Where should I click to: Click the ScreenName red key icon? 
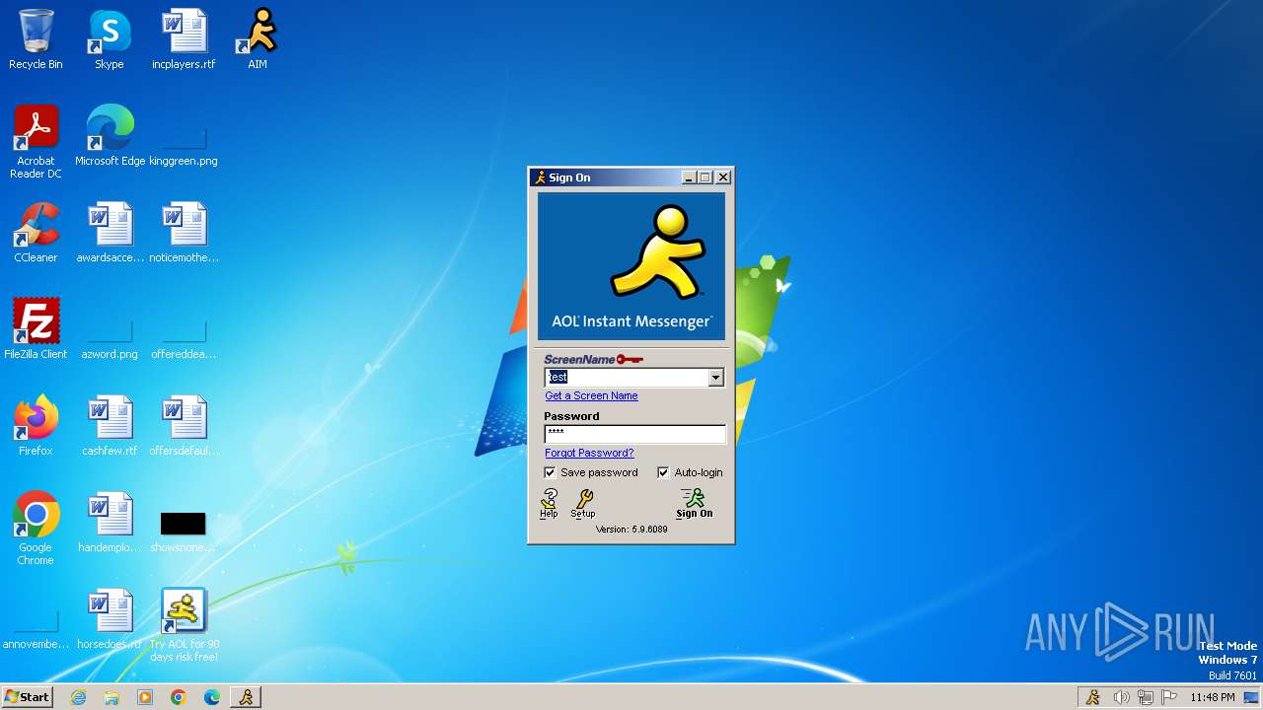630,359
